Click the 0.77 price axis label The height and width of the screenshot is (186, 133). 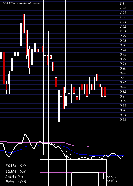(x=123, y=105)
